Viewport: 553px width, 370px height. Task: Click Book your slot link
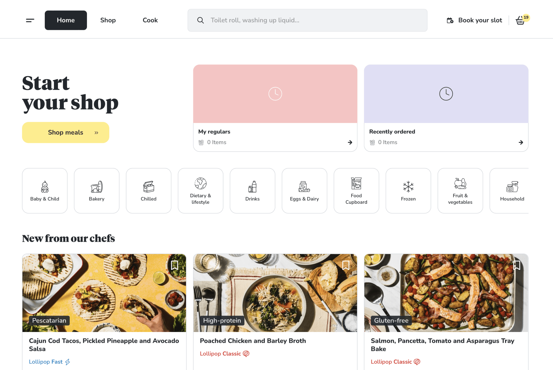click(x=474, y=20)
